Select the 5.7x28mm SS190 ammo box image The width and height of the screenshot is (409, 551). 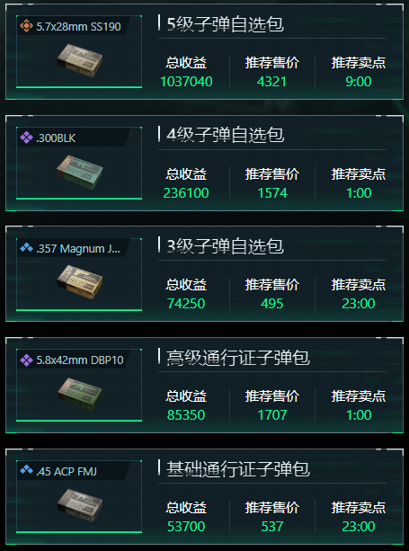(80, 60)
